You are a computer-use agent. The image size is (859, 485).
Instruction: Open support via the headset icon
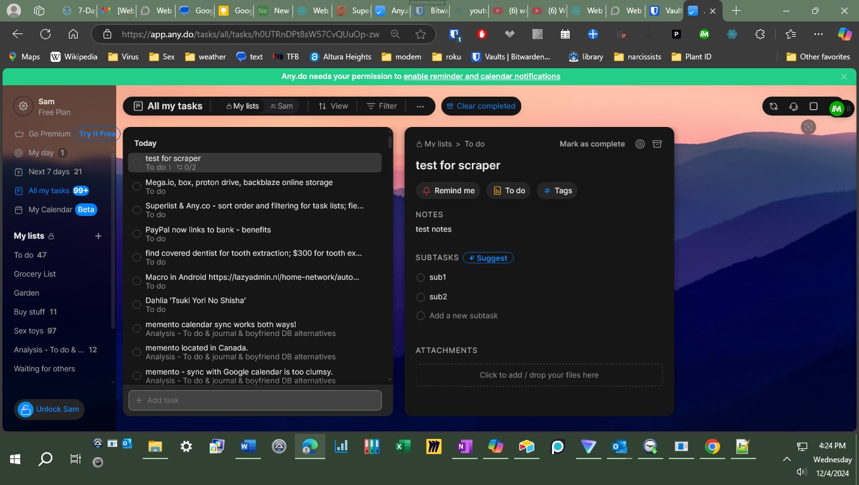coord(793,107)
